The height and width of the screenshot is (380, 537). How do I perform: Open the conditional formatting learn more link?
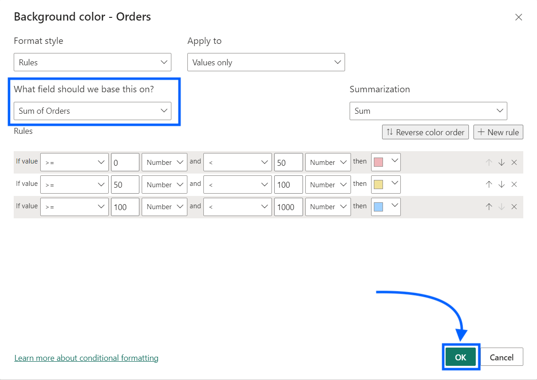pos(86,358)
